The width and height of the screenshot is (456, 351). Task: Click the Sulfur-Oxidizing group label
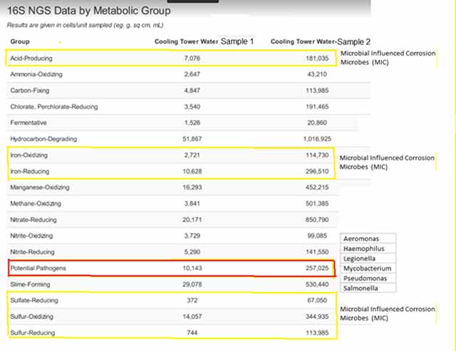pyautogui.click(x=33, y=316)
